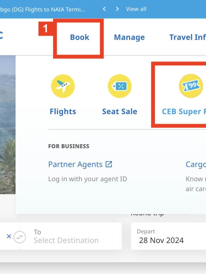This screenshot has height=274, width=206.
Task: Select the Seat Sale text label
Action: (x=120, y=111)
